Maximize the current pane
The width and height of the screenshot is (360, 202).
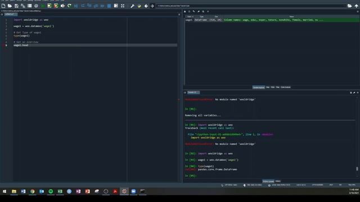click(x=123, y=6)
